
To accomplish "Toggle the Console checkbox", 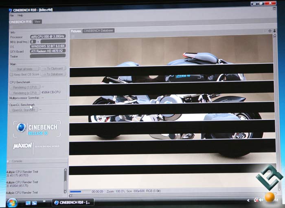I will (8, 161).
